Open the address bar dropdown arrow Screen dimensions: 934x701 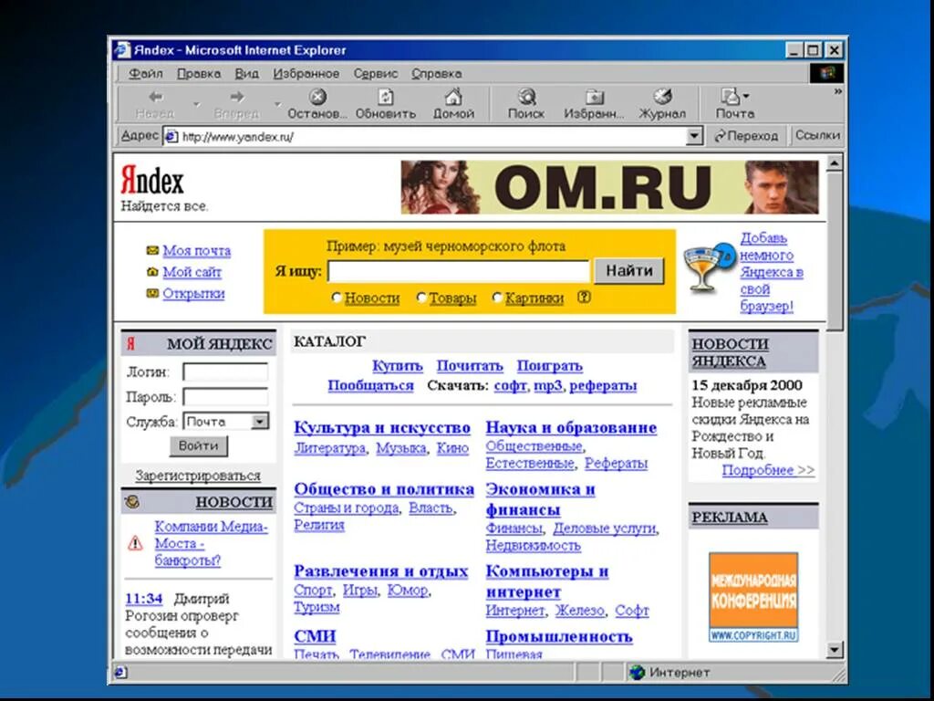click(694, 137)
